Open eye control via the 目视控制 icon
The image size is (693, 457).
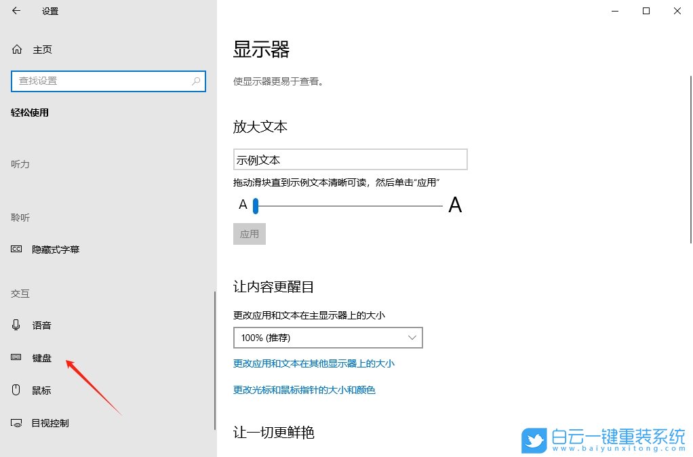[16, 422]
